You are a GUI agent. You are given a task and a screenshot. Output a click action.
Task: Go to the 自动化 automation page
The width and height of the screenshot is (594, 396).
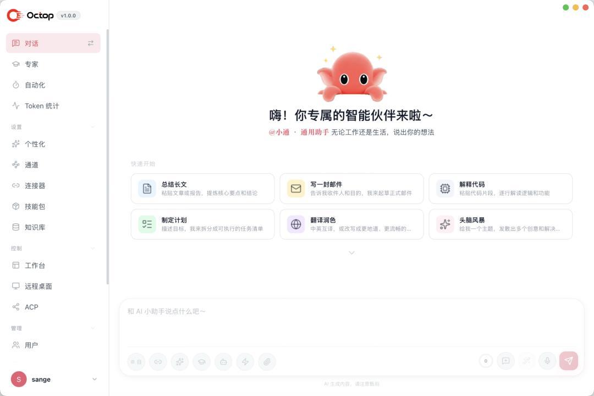pyautogui.click(x=53, y=85)
